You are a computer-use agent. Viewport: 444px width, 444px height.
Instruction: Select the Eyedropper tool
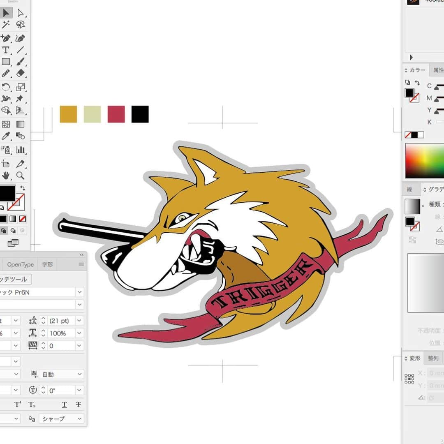[6, 136]
